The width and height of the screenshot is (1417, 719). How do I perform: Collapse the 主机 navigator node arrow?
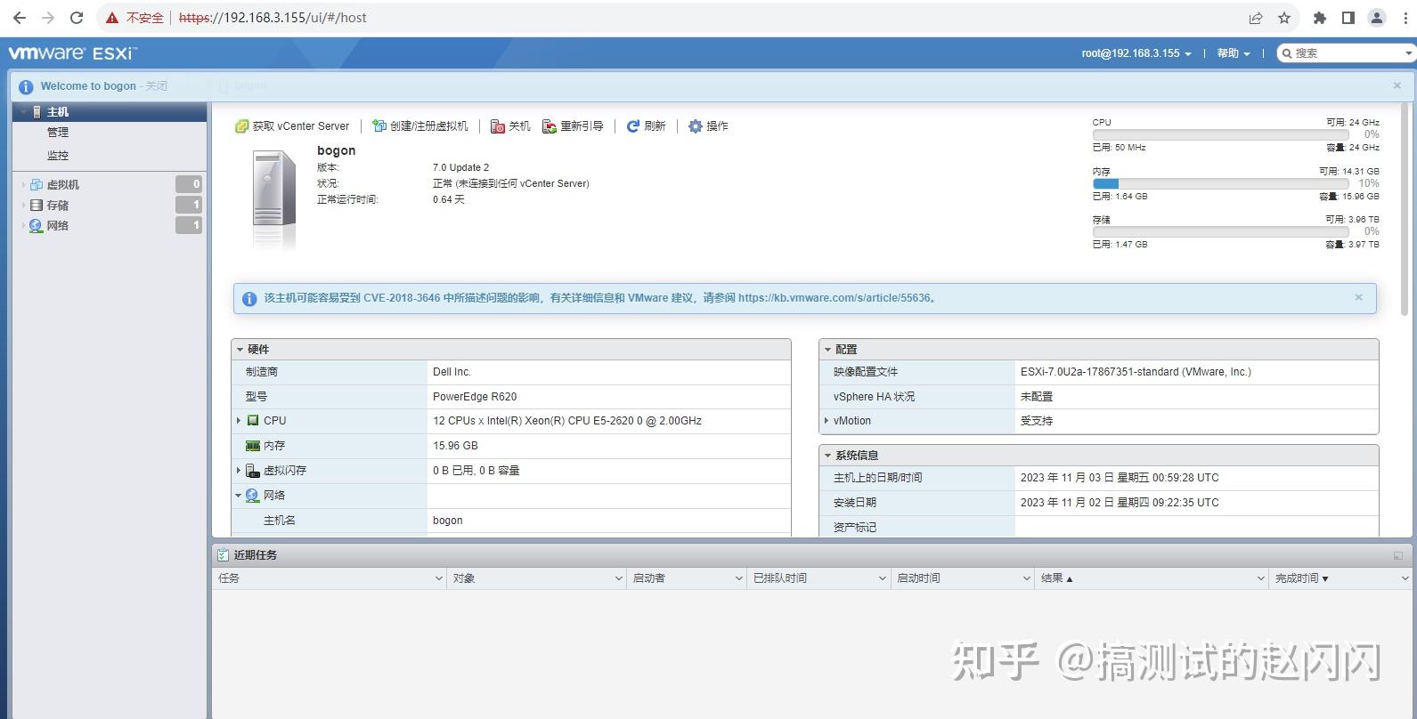tap(23, 112)
